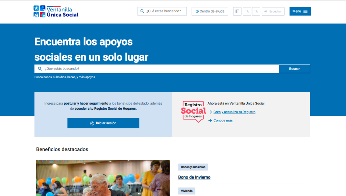Click the Registro Social de Hogares logo

coord(193,112)
